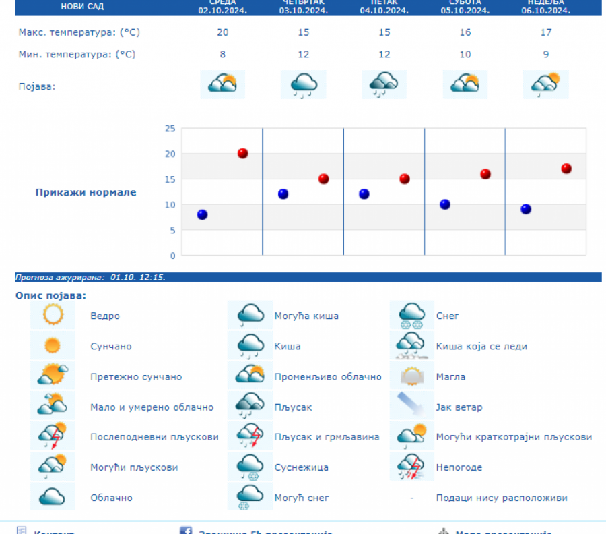
Task: Click the Снег snow legend icon
Action: coord(411,315)
